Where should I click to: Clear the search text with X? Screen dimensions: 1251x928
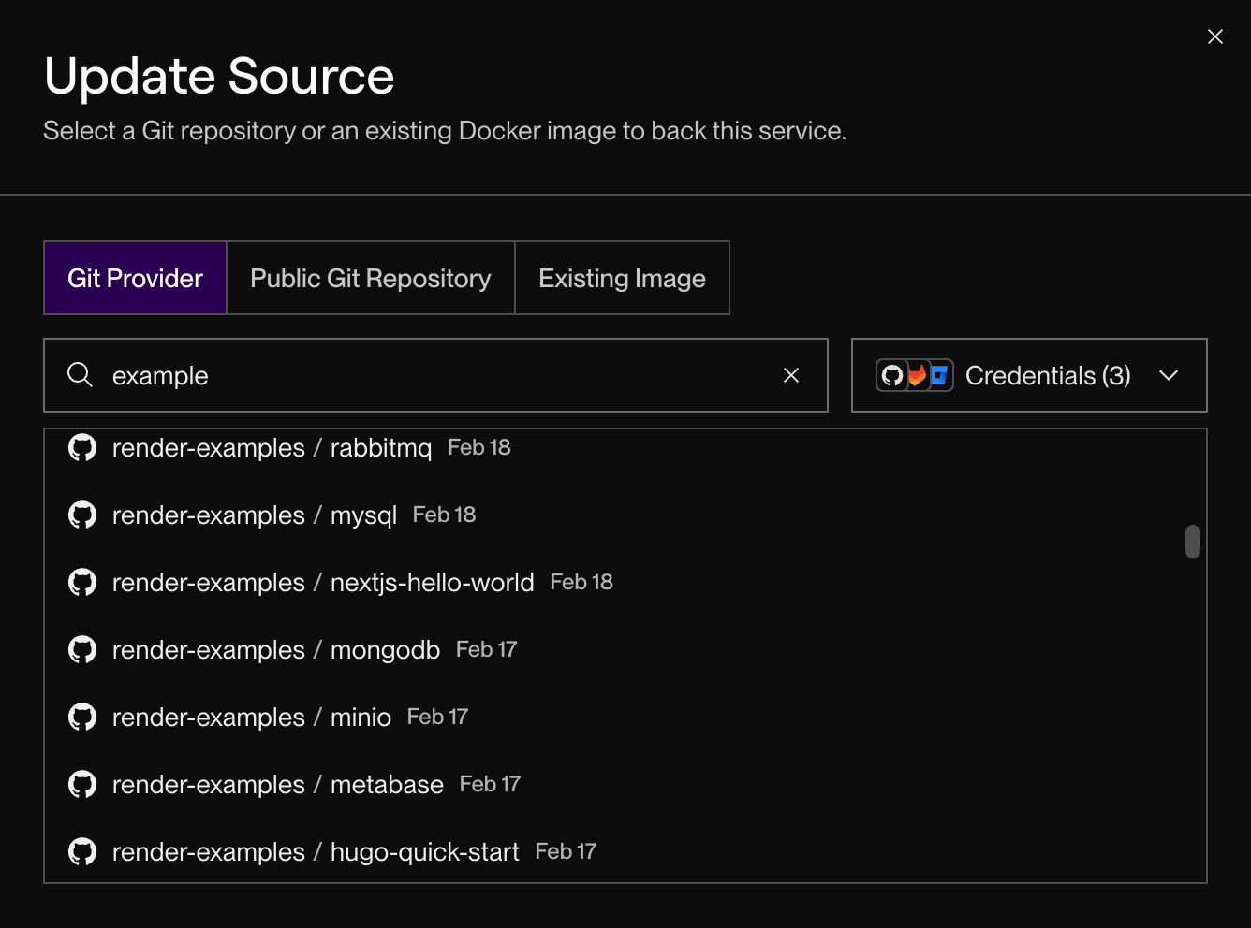coord(791,375)
